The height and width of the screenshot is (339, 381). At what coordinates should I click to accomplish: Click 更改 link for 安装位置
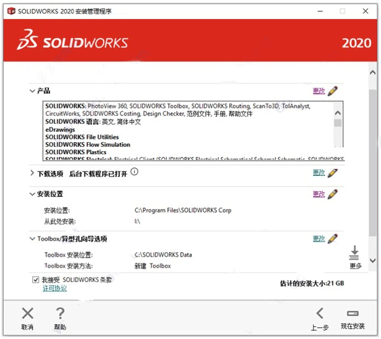(x=319, y=194)
